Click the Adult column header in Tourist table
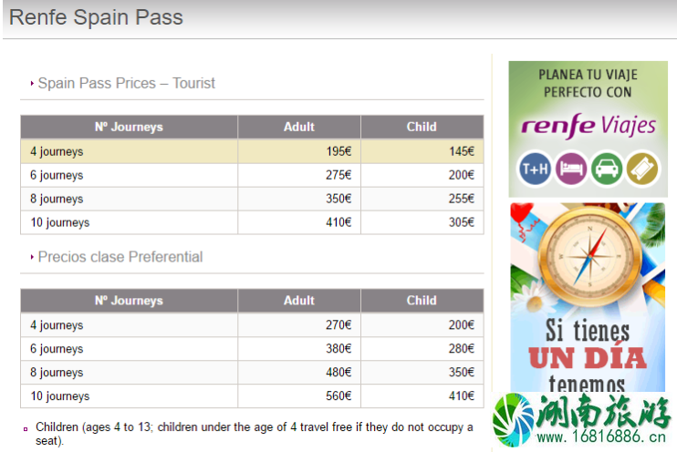The image size is (677, 452). (298, 127)
